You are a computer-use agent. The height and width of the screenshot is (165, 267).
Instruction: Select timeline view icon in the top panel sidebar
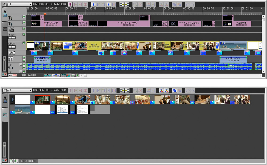pos(5,15)
